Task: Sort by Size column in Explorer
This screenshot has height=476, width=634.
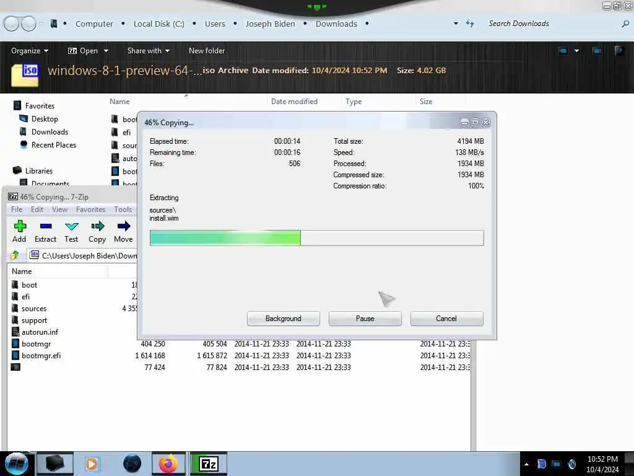Action: [x=426, y=102]
